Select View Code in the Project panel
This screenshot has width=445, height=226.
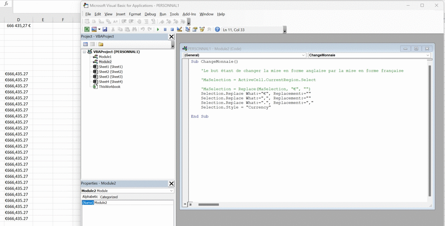point(85,44)
